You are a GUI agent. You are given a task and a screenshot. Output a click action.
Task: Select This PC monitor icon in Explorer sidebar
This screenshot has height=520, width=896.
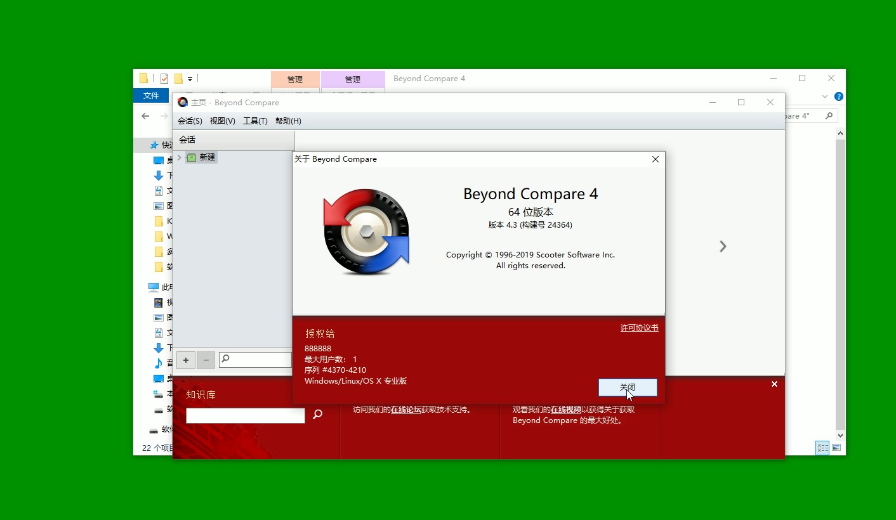coord(154,287)
